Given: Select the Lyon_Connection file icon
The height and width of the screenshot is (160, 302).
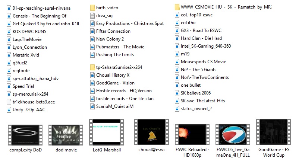Looking at the screenshot, I should point(9,47).
